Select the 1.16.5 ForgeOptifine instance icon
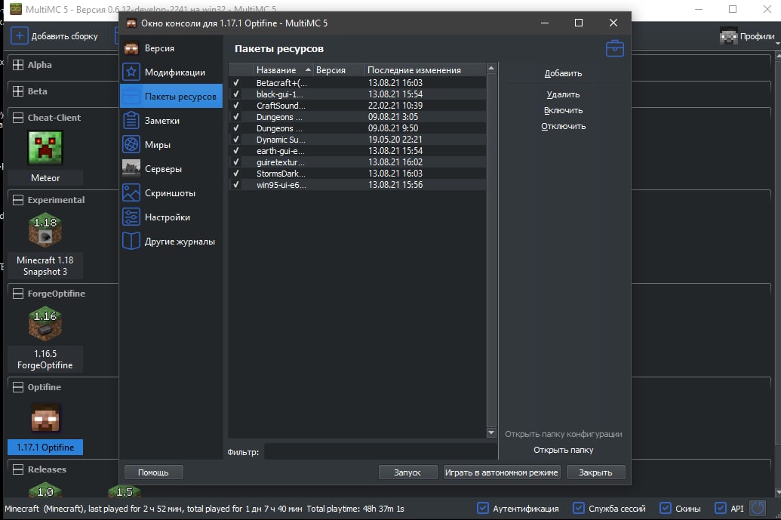 click(x=45, y=324)
